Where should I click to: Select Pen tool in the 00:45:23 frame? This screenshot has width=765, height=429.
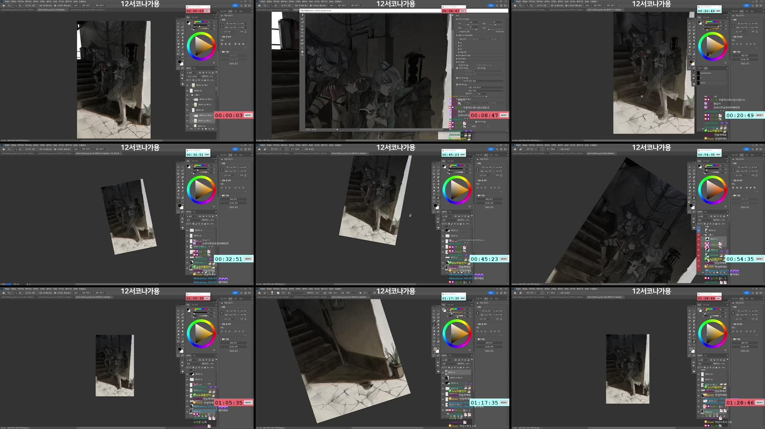(x=438, y=191)
